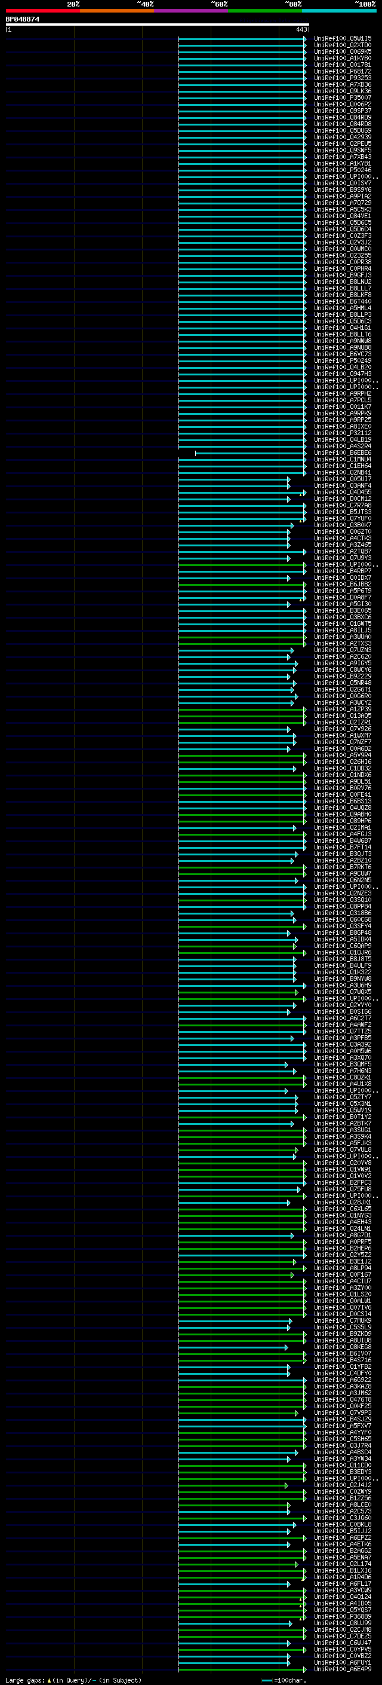This screenshot has width=382, height=1685.
Task: Click the UniRef100_P50246 entry
Action: click(x=343, y=170)
